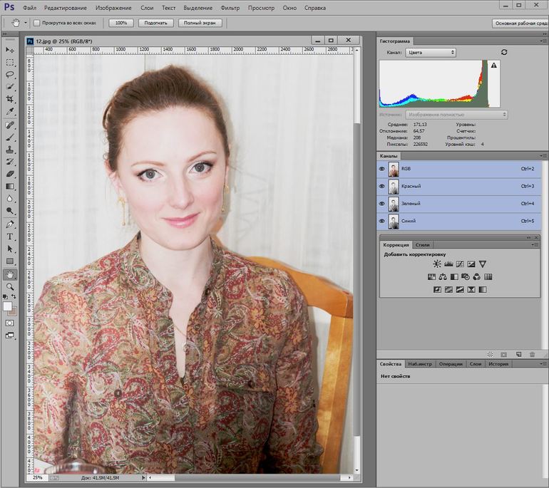The image size is (549, 488).
Task: Enable 'Прокрутка во всех окнах' checkbox
Action: [x=36, y=23]
